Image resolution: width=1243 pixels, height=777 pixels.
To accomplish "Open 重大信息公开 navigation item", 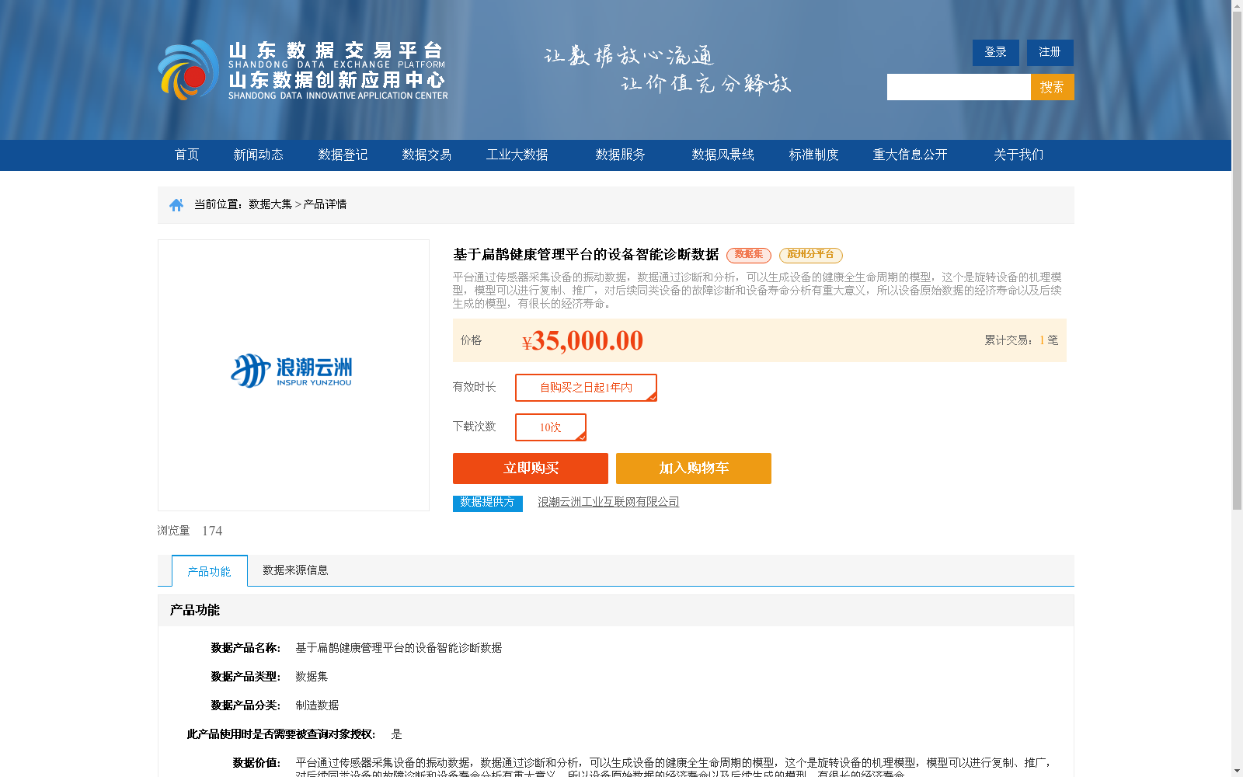I will [x=910, y=155].
